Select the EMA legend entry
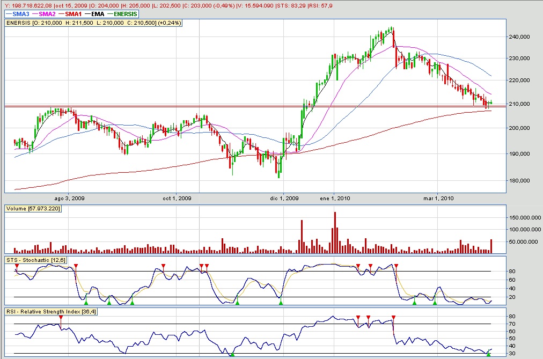Viewport: 543px width, 359px height. coord(94,14)
